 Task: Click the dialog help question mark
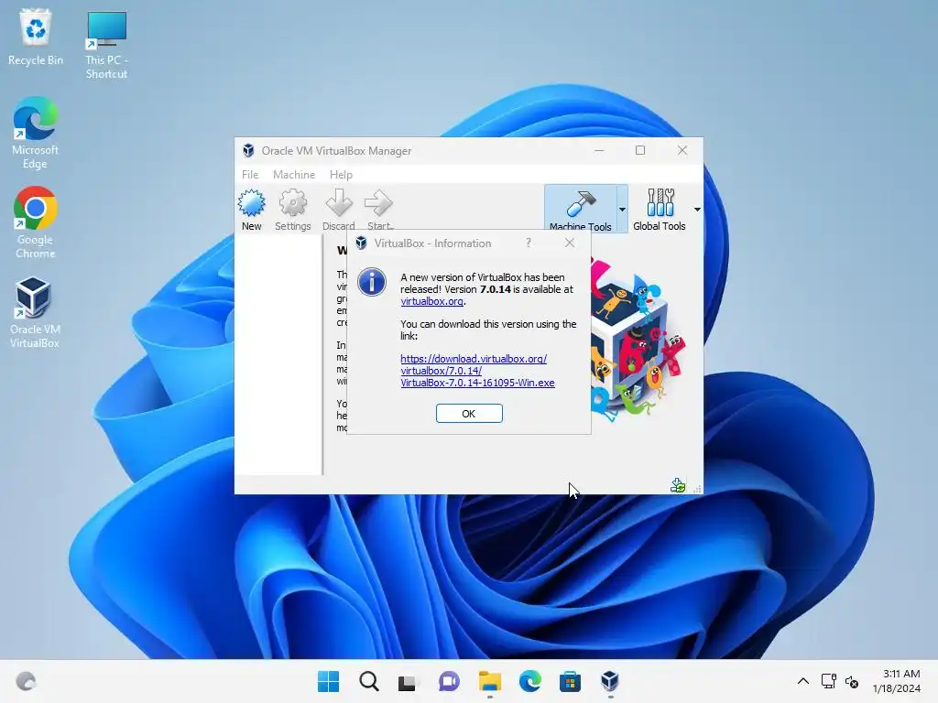pyautogui.click(x=529, y=243)
